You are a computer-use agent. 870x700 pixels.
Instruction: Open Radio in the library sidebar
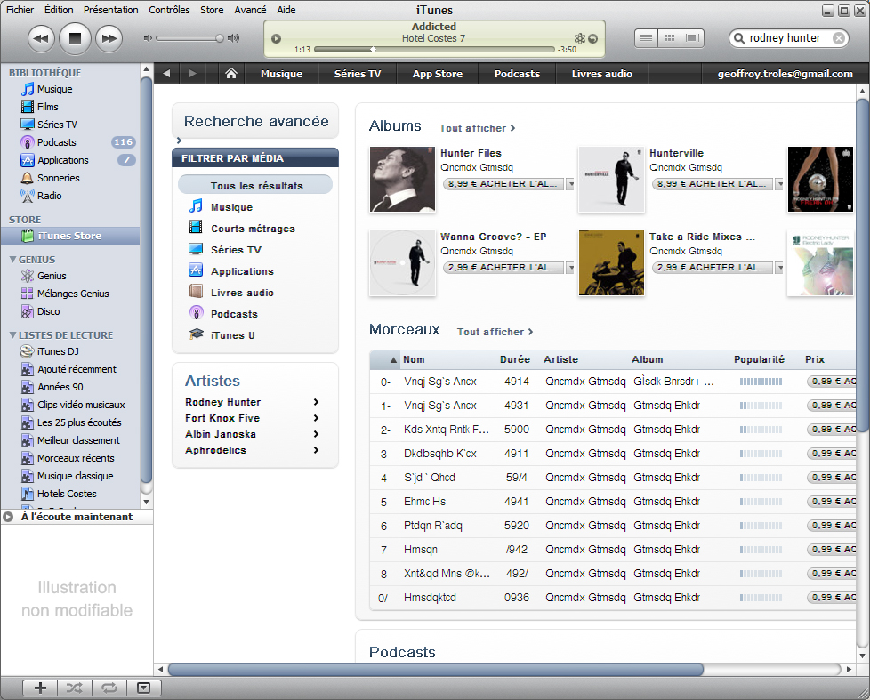[x=49, y=196]
